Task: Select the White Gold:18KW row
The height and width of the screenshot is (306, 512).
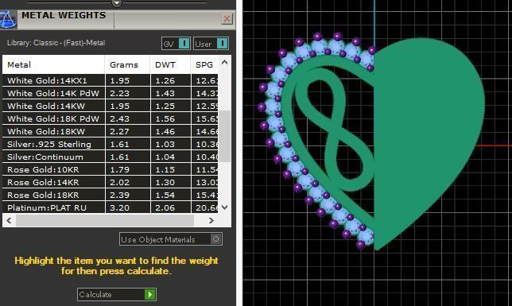Action: [110, 131]
